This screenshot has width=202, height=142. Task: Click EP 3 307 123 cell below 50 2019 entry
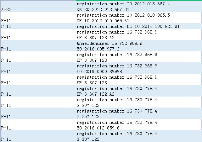click(138, 80)
